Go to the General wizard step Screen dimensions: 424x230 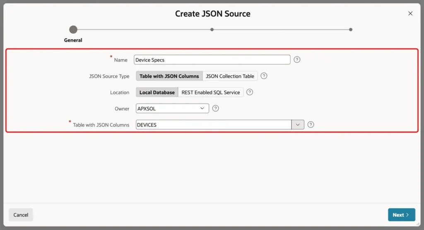73,29
